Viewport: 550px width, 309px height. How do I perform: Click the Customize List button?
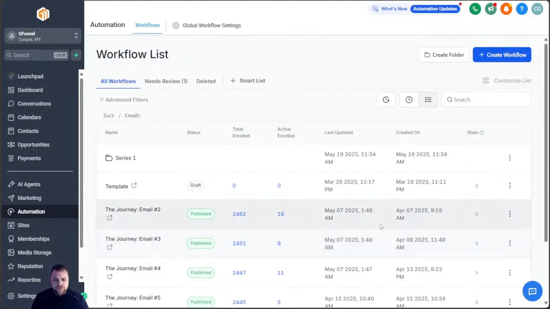(507, 81)
